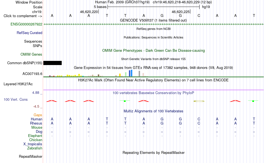Select the AC007193.6 GTEx gene label
Screen dimensions: 264x163
(x=32, y=74)
